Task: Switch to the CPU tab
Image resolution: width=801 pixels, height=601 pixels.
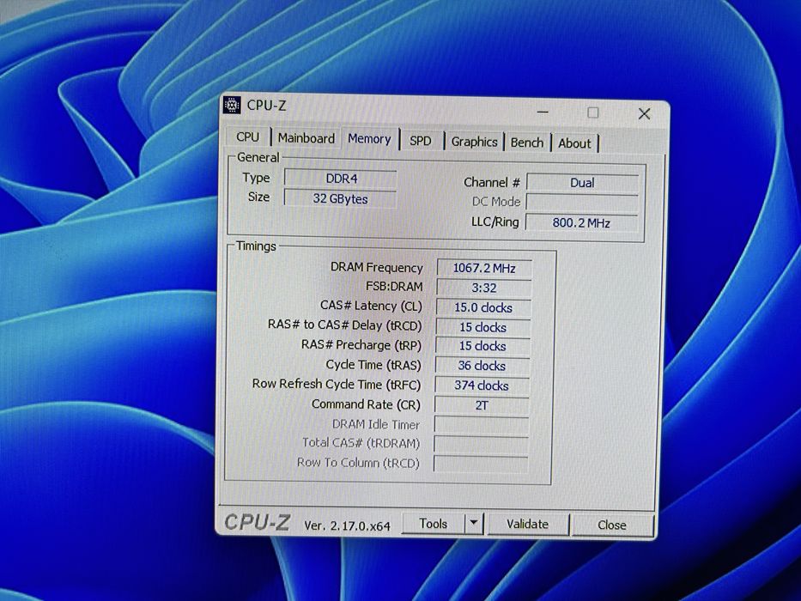Action: point(248,137)
